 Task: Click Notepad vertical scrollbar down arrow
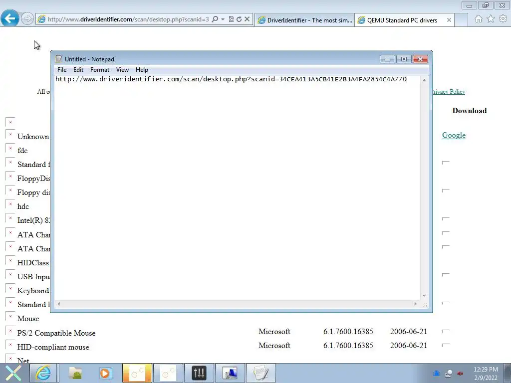[x=424, y=295]
